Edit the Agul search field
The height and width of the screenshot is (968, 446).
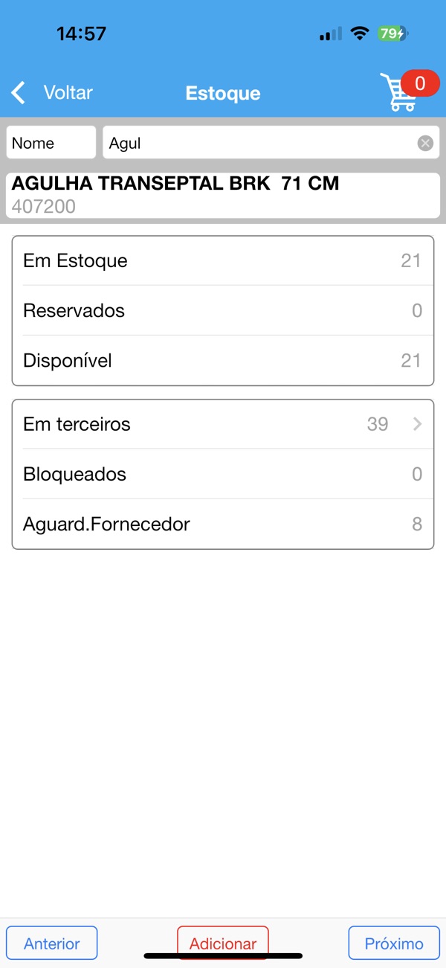260,143
